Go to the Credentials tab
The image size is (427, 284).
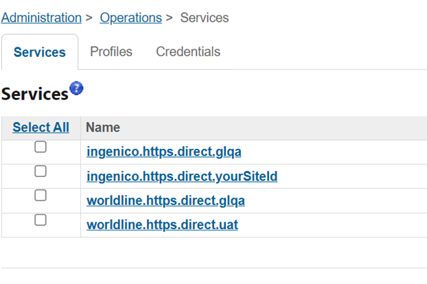(x=188, y=51)
